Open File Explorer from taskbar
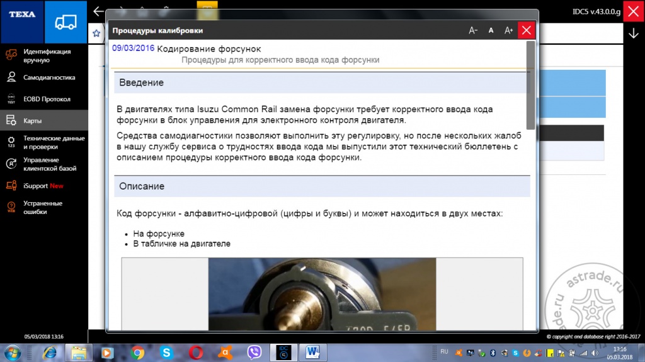 click(x=79, y=353)
